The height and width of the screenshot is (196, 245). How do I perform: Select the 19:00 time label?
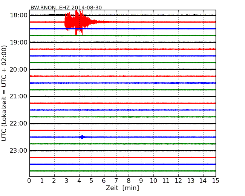[x=18, y=42]
